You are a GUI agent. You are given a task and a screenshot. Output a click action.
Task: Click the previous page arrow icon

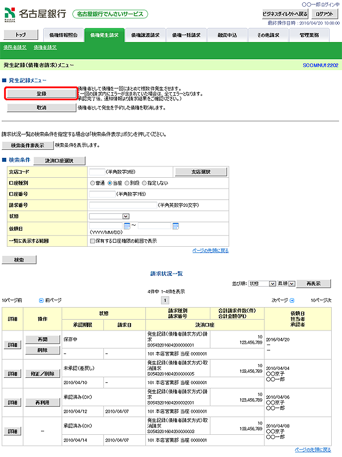tap(41, 300)
